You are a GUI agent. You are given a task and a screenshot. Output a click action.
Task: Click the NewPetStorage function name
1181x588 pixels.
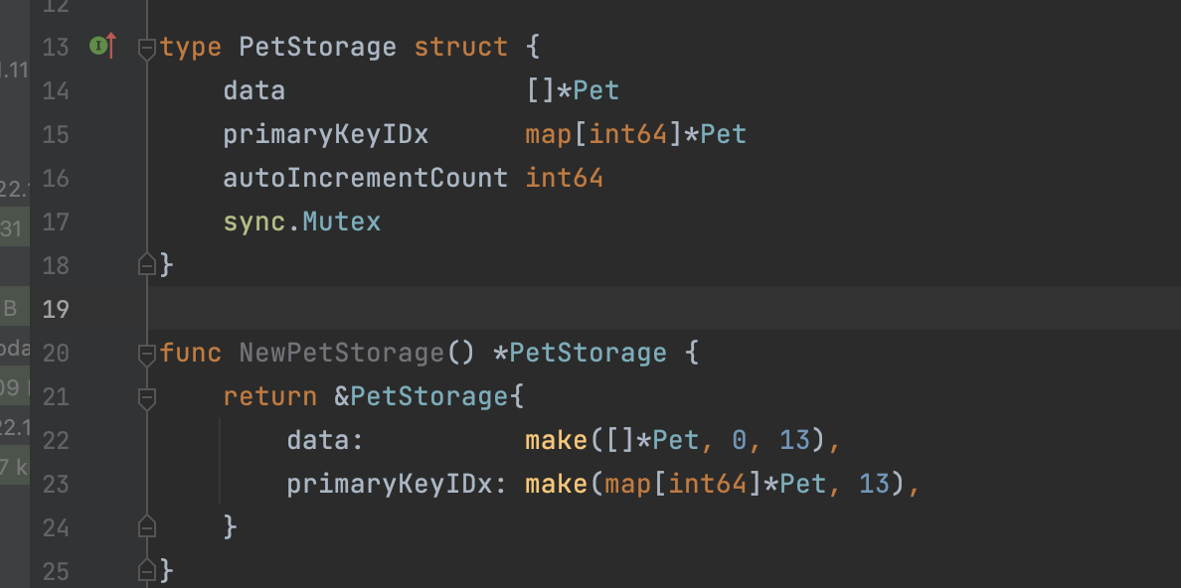[x=341, y=353]
